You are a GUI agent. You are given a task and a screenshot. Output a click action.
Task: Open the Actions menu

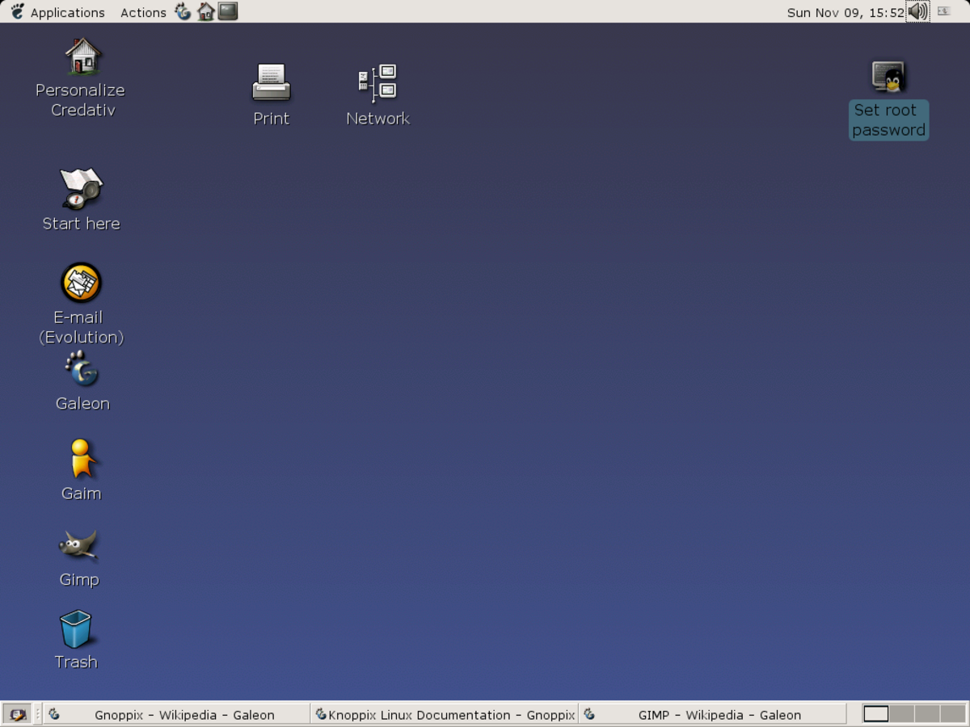143,12
